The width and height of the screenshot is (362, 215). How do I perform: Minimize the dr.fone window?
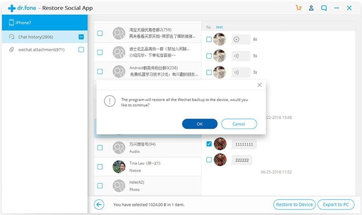tap(337, 8)
